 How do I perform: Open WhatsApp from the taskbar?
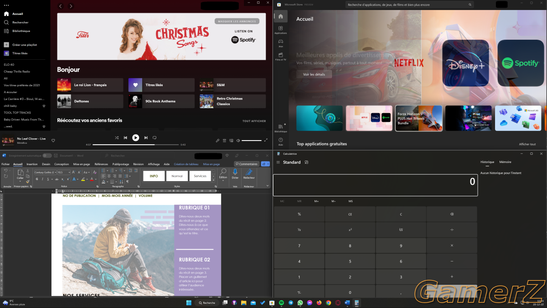[300, 303]
